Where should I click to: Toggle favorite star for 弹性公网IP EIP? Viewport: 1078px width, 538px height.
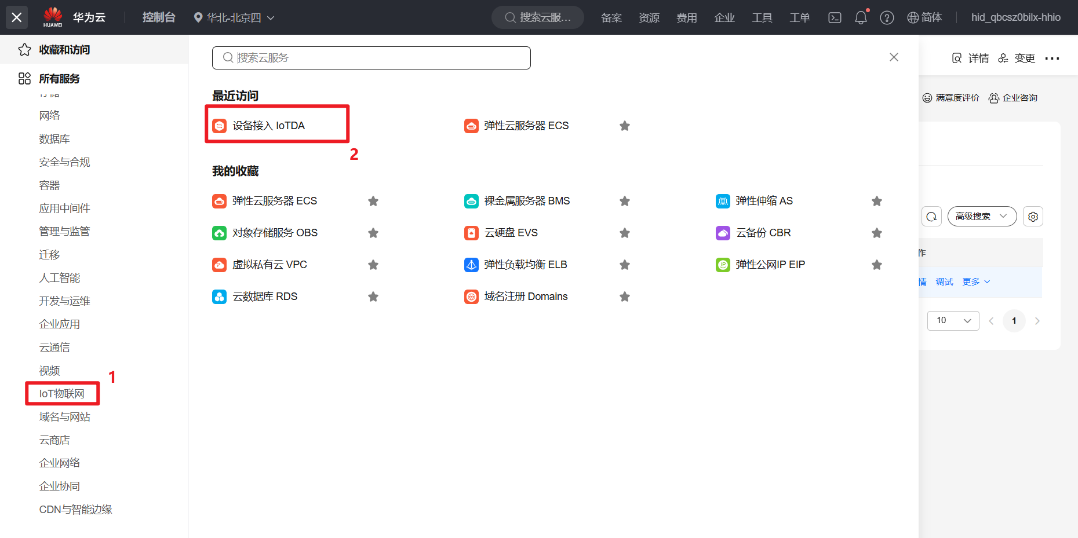click(x=877, y=265)
